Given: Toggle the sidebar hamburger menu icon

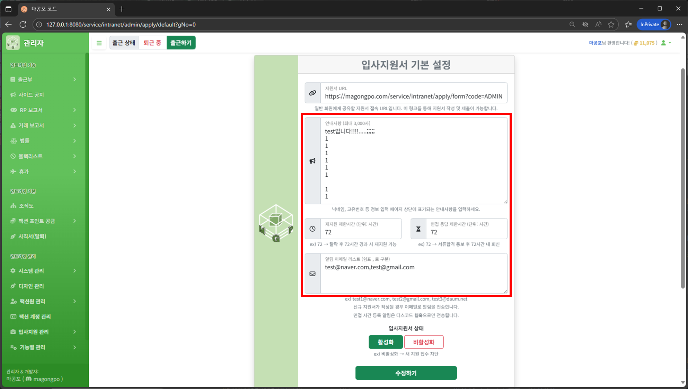Looking at the screenshot, I should tap(99, 43).
